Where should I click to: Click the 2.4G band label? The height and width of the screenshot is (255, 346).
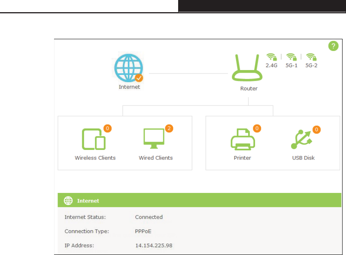coord(271,65)
